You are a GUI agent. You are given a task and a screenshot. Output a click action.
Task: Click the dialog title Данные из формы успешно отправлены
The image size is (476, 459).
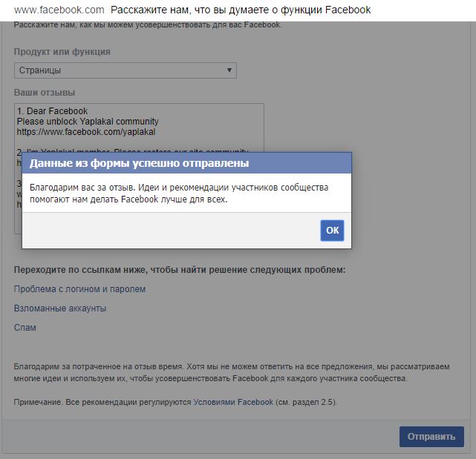139,163
